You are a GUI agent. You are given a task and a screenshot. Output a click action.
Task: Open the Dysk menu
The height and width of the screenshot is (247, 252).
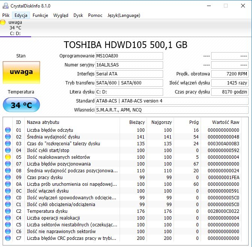point(78,15)
